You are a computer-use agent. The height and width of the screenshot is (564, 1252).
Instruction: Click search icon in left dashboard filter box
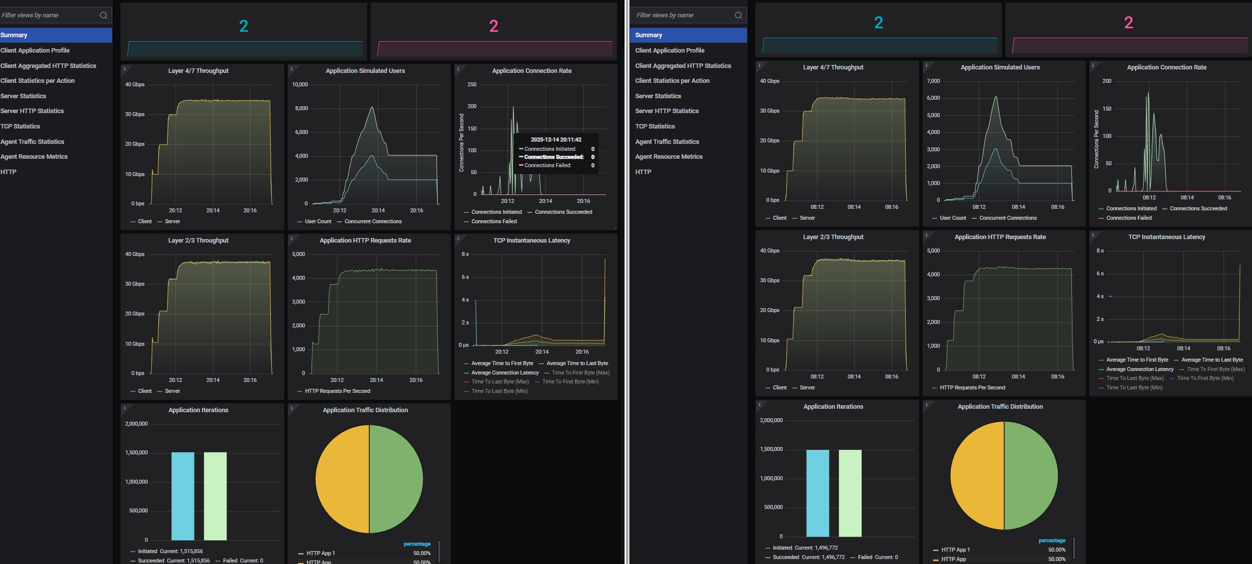coord(103,15)
